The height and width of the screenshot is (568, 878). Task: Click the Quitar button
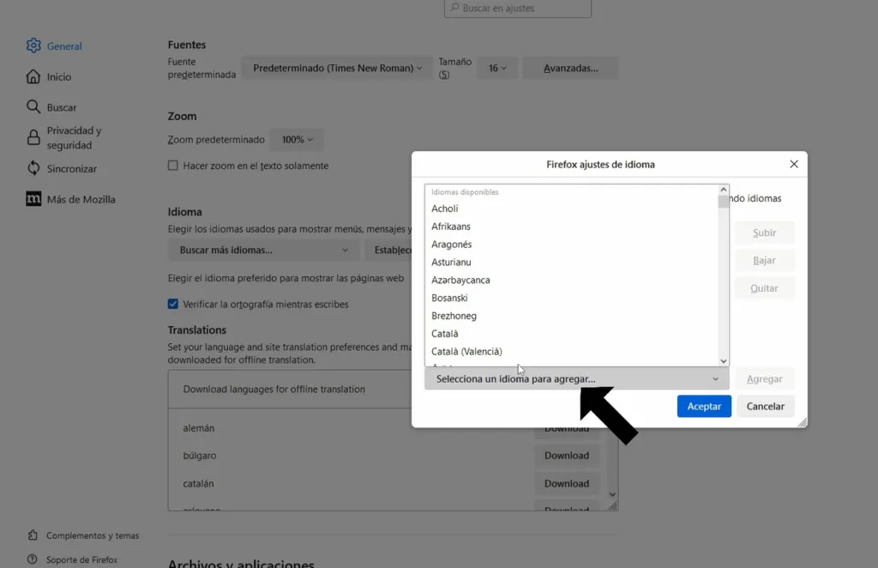click(764, 288)
